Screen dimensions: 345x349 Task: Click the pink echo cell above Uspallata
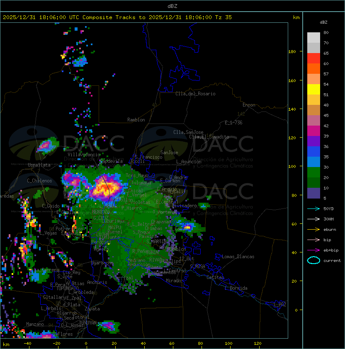(46, 145)
